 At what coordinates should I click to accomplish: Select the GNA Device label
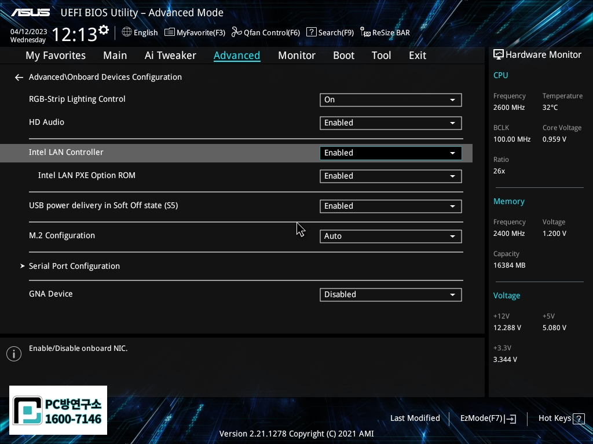(51, 294)
